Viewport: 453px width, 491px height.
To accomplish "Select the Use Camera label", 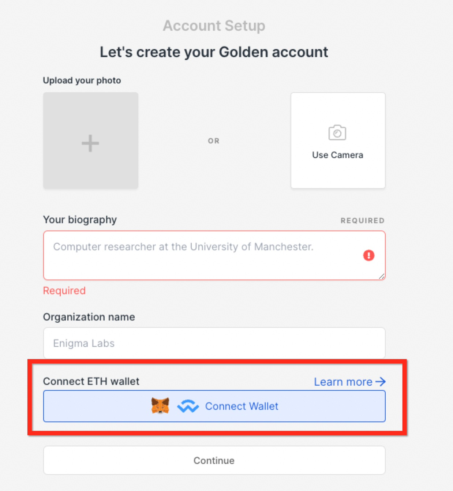I will pos(338,155).
